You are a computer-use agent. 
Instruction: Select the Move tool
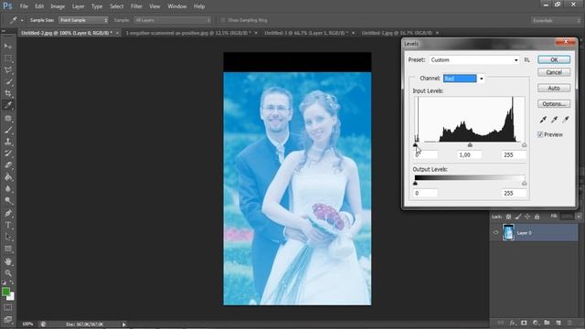click(x=8, y=47)
